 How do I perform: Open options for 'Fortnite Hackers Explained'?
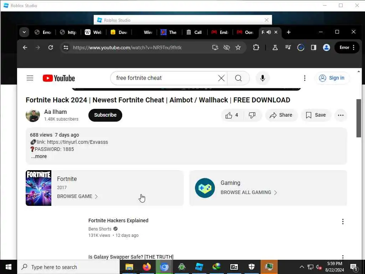343,222
